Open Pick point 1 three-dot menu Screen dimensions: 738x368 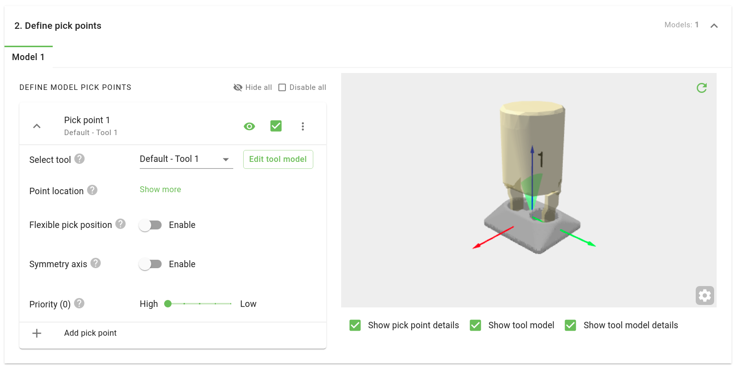click(303, 126)
